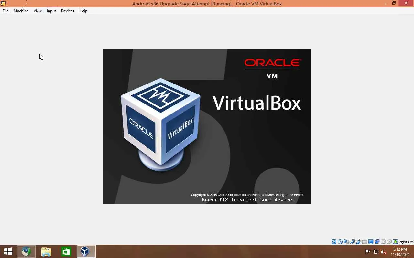Close the VirtualBox VM window
Screen dimensions: 414x258
[x=406, y=3]
